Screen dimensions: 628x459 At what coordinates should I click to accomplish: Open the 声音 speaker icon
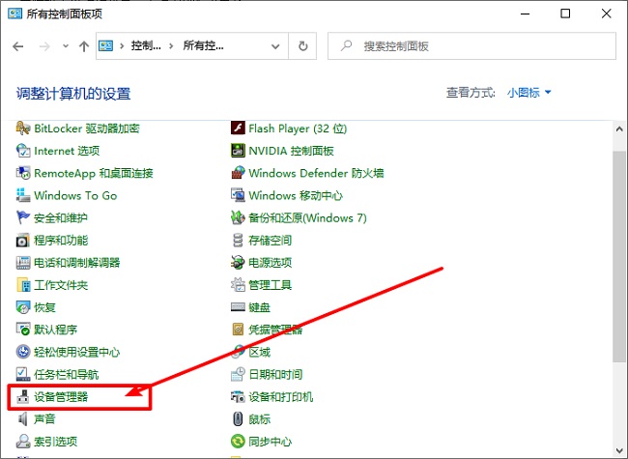[x=23, y=419]
